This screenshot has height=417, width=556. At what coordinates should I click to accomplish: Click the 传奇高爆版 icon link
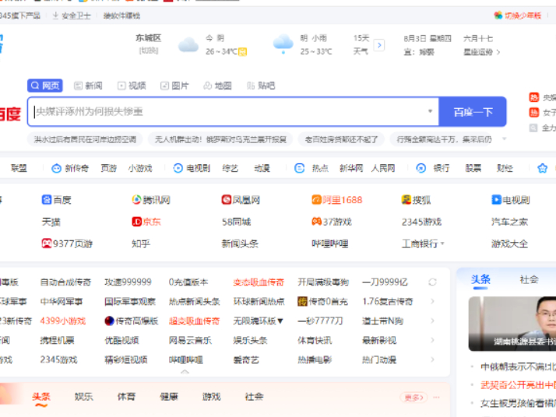pos(109,321)
